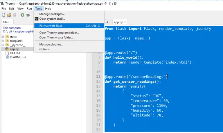Click line number 11 in gutter
The height and width of the screenshot is (133, 223).
click(98, 77)
